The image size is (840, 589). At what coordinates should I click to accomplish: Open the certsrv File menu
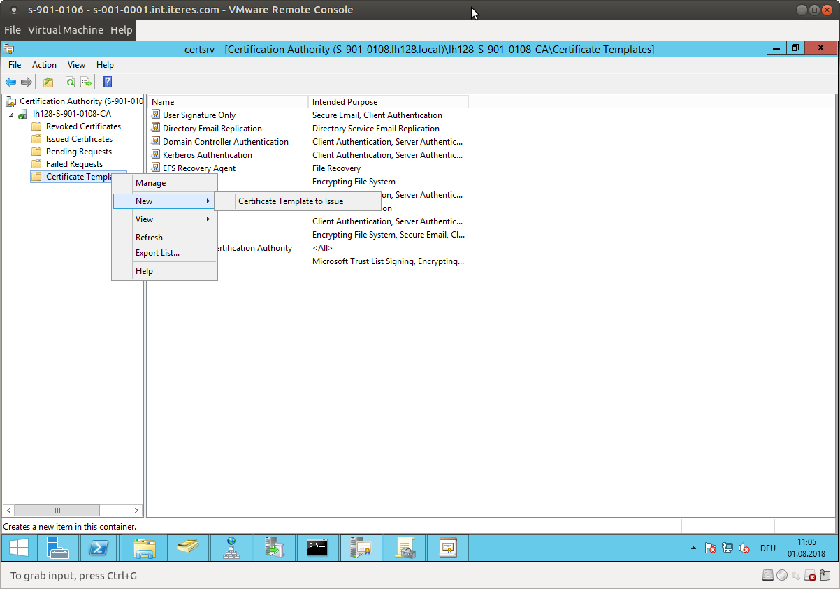point(15,65)
